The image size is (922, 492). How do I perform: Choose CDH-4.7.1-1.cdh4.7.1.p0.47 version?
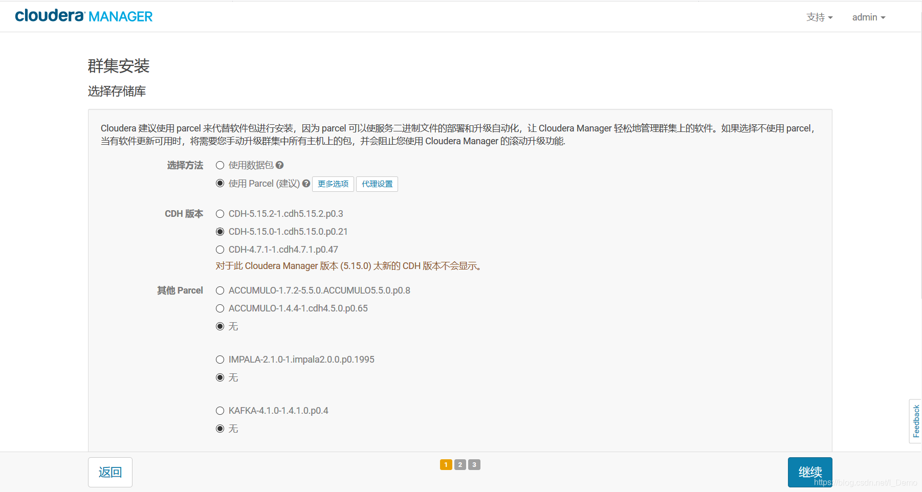tap(220, 250)
